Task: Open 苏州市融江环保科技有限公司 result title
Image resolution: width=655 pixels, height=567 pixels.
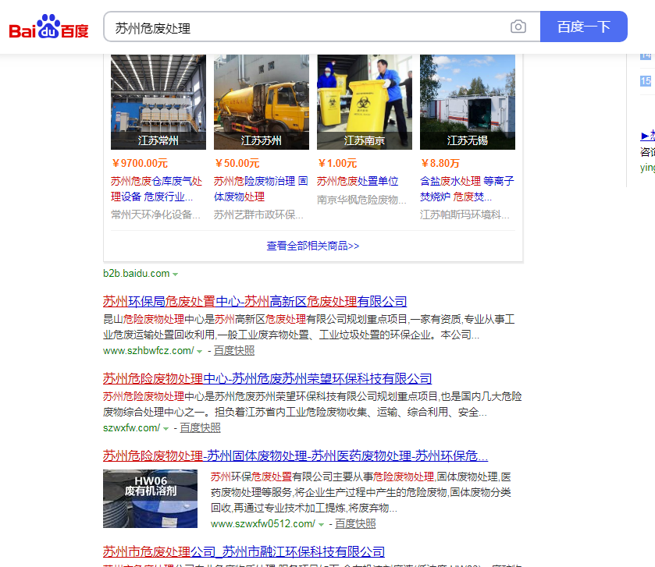Action: [244, 552]
